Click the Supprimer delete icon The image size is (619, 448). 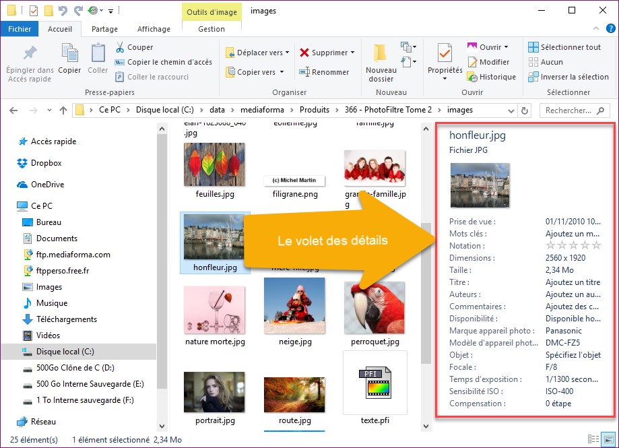click(304, 53)
